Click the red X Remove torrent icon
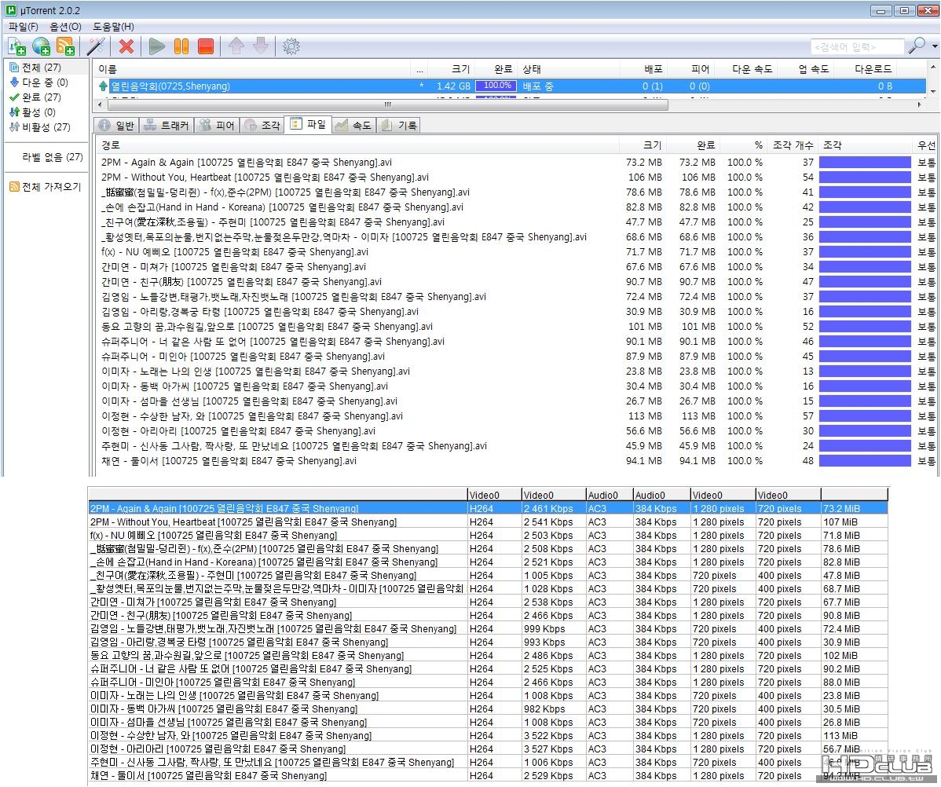 click(126, 46)
